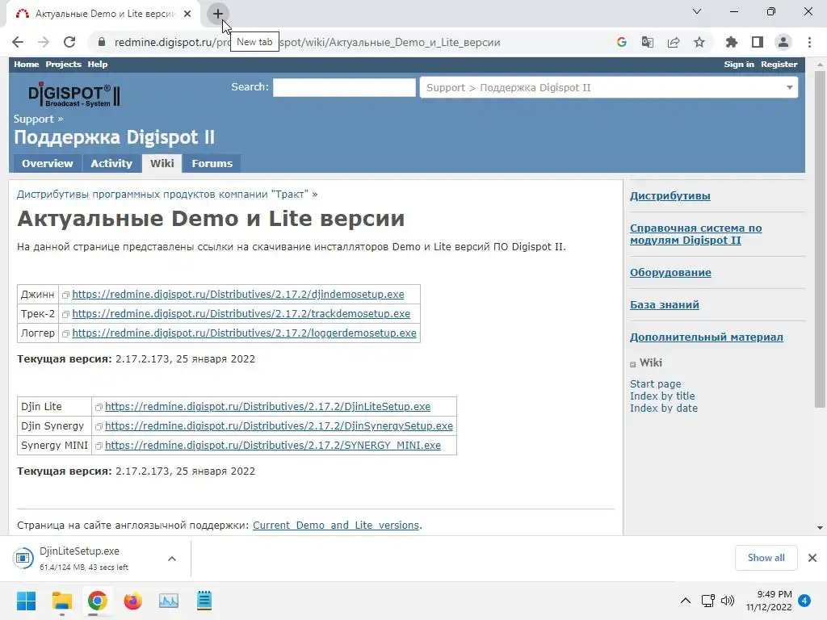Show hidden system tray icons
The image size is (827, 620).
685,601
